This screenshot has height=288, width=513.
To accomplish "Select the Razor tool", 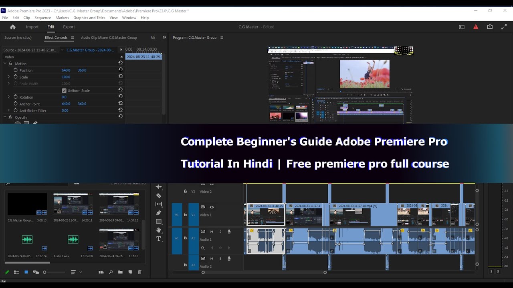I will pyautogui.click(x=159, y=196).
